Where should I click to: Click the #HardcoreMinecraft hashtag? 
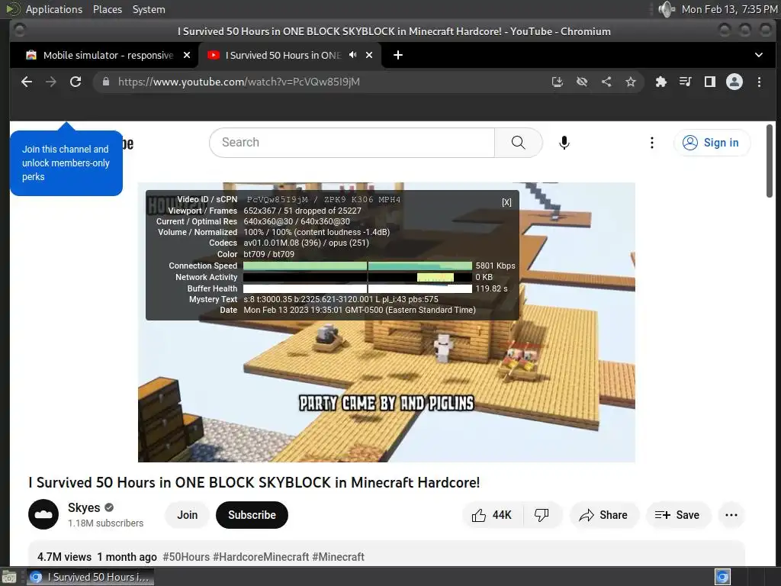click(261, 556)
